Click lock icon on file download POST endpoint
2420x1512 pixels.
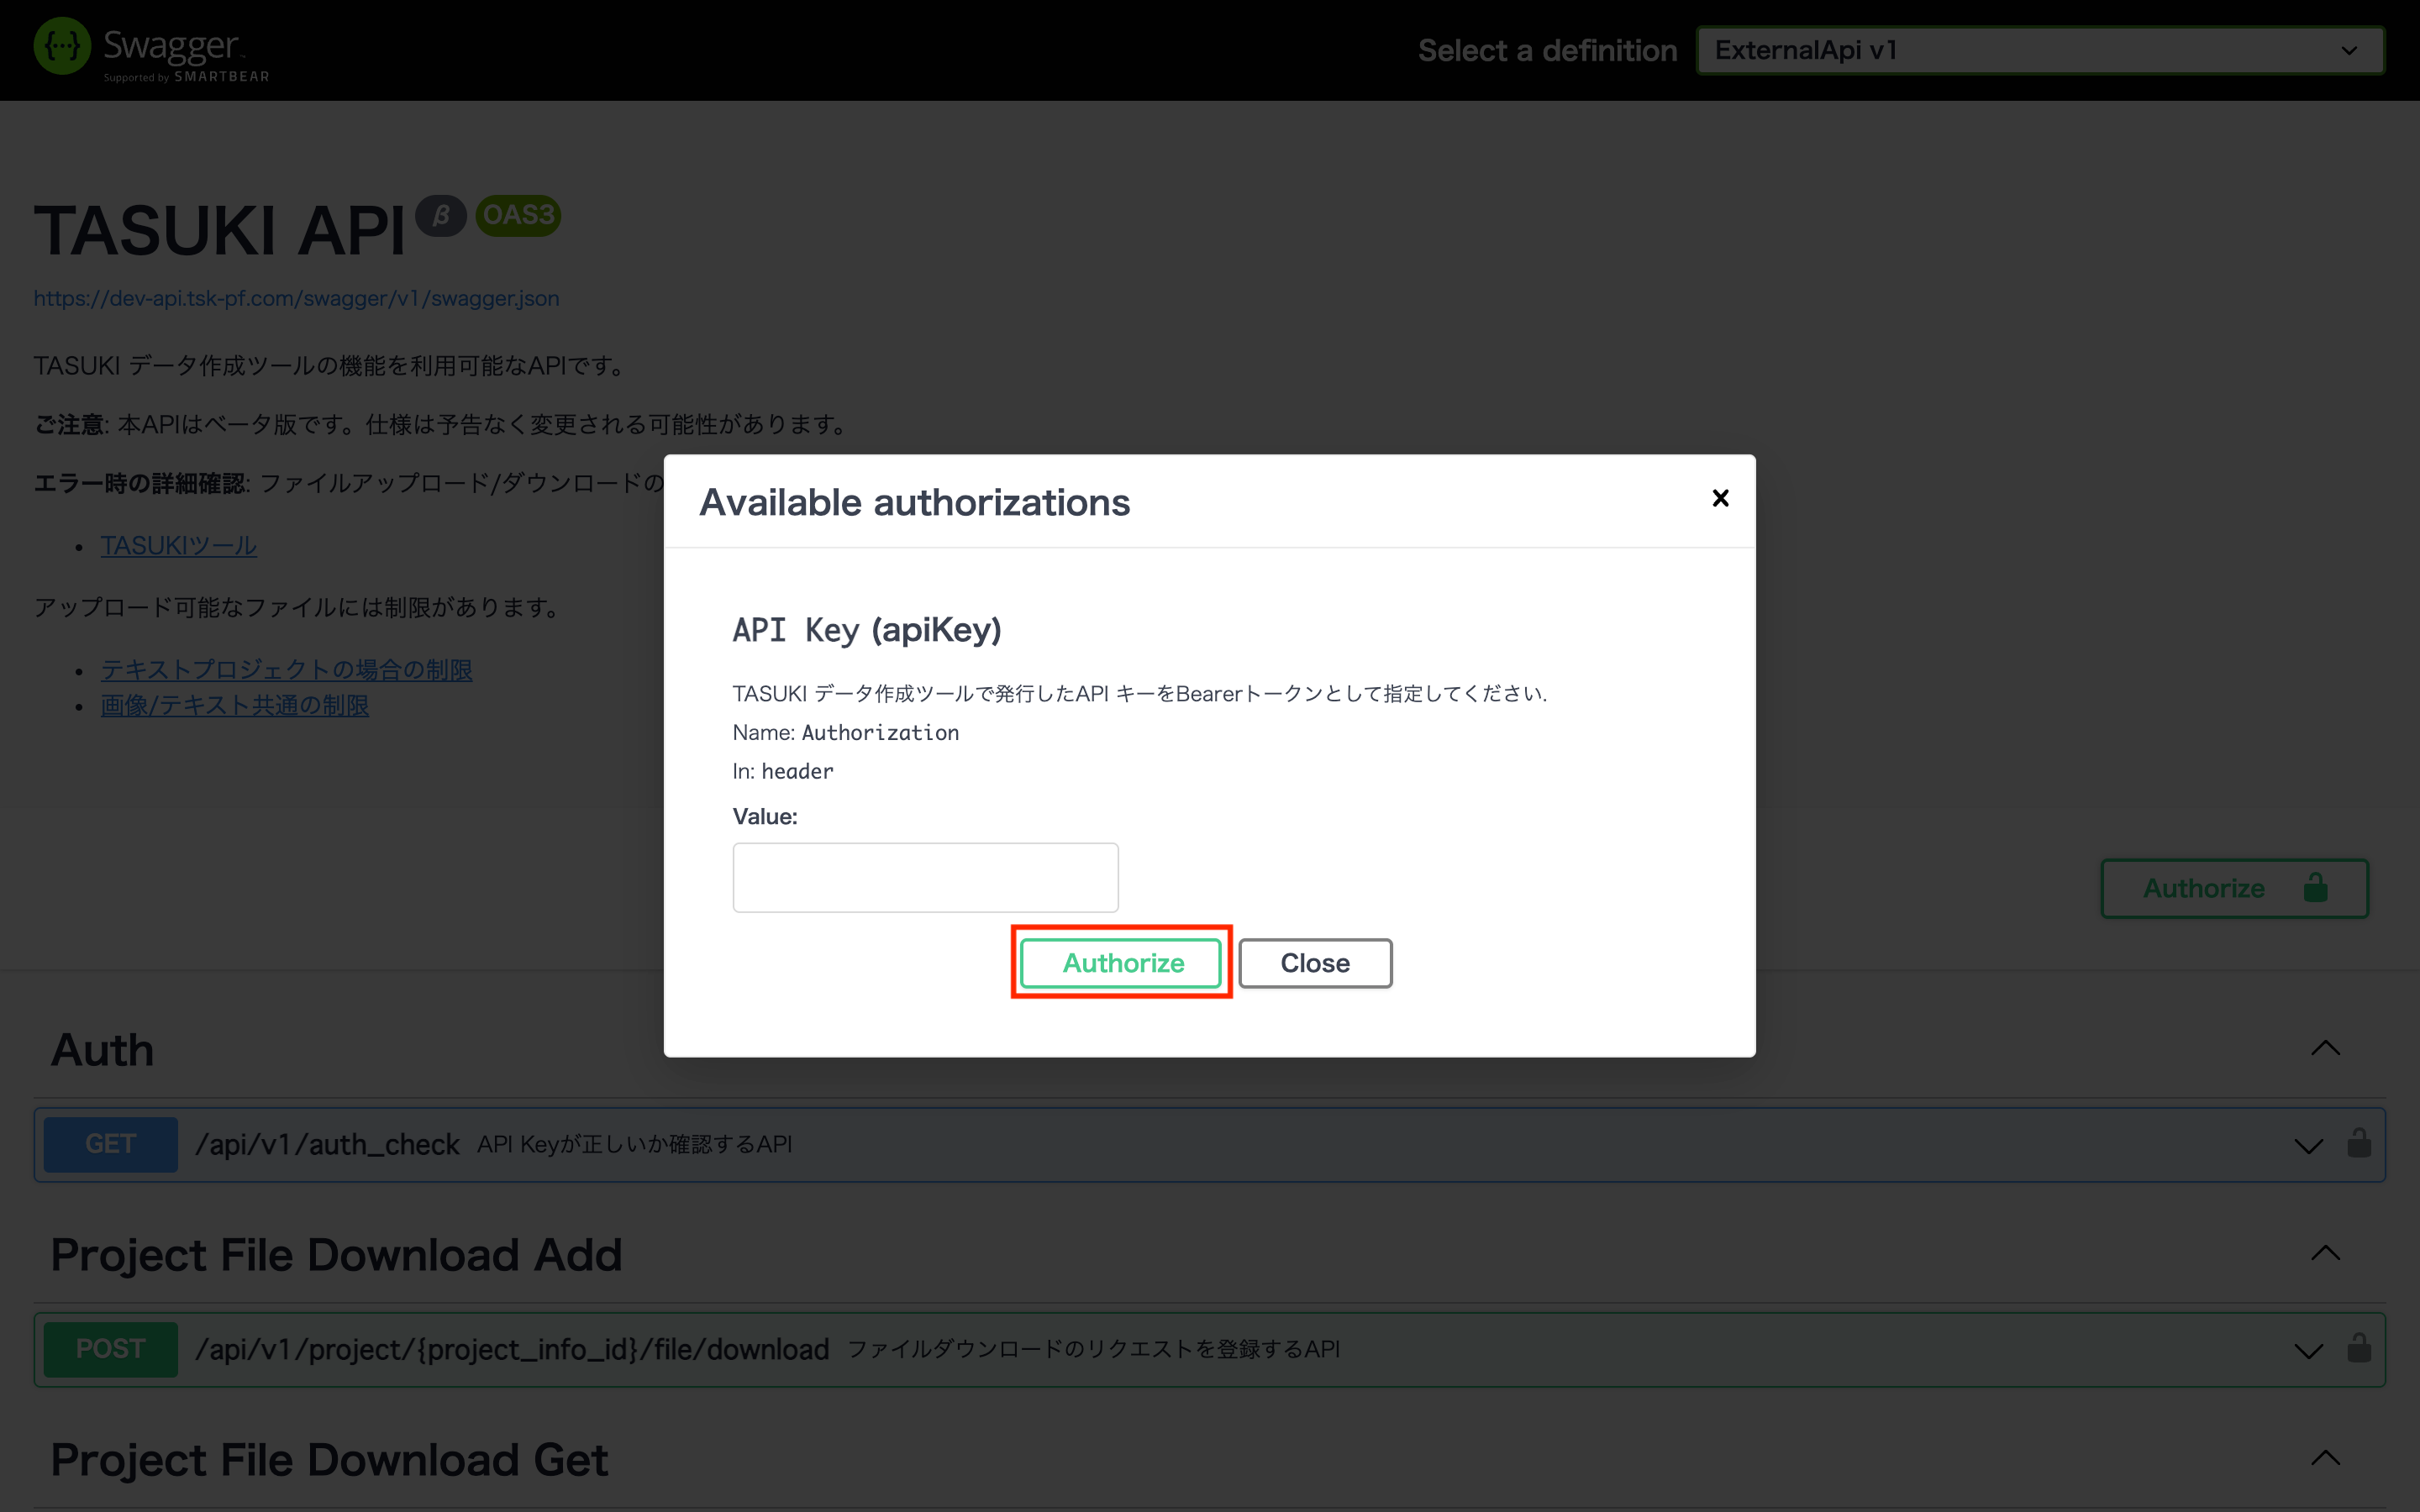coord(2359,1348)
